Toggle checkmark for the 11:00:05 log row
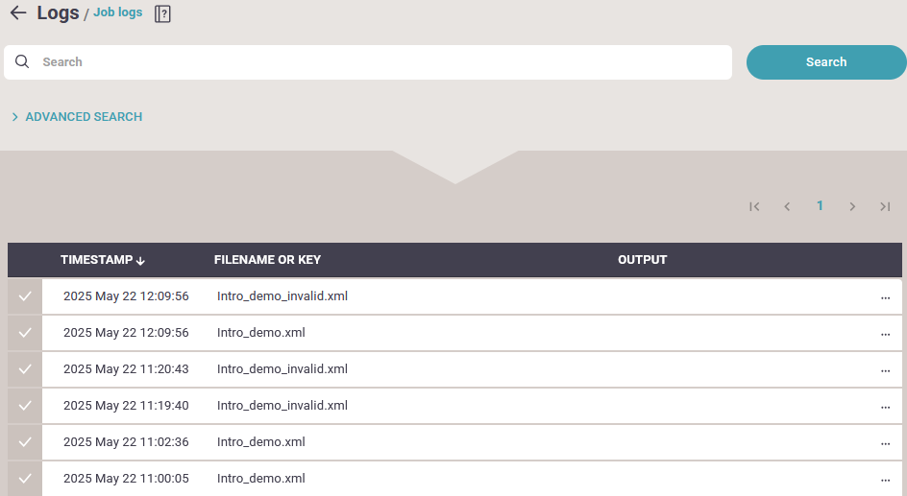This screenshot has height=496, width=907. coord(25,479)
